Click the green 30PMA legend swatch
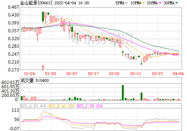The height and width of the screenshot is (131, 187). pyautogui.click(x=177, y=3)
